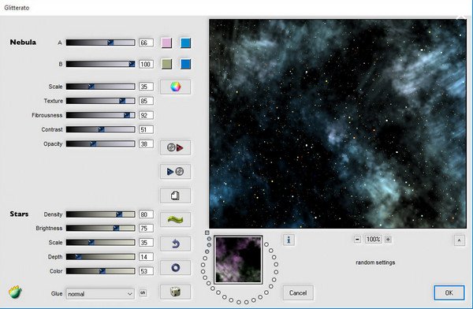The image size is (473, 309).
Task: Pick Nebula A pink color swatch
Action: pyautogui.click(x=166, y=43)
